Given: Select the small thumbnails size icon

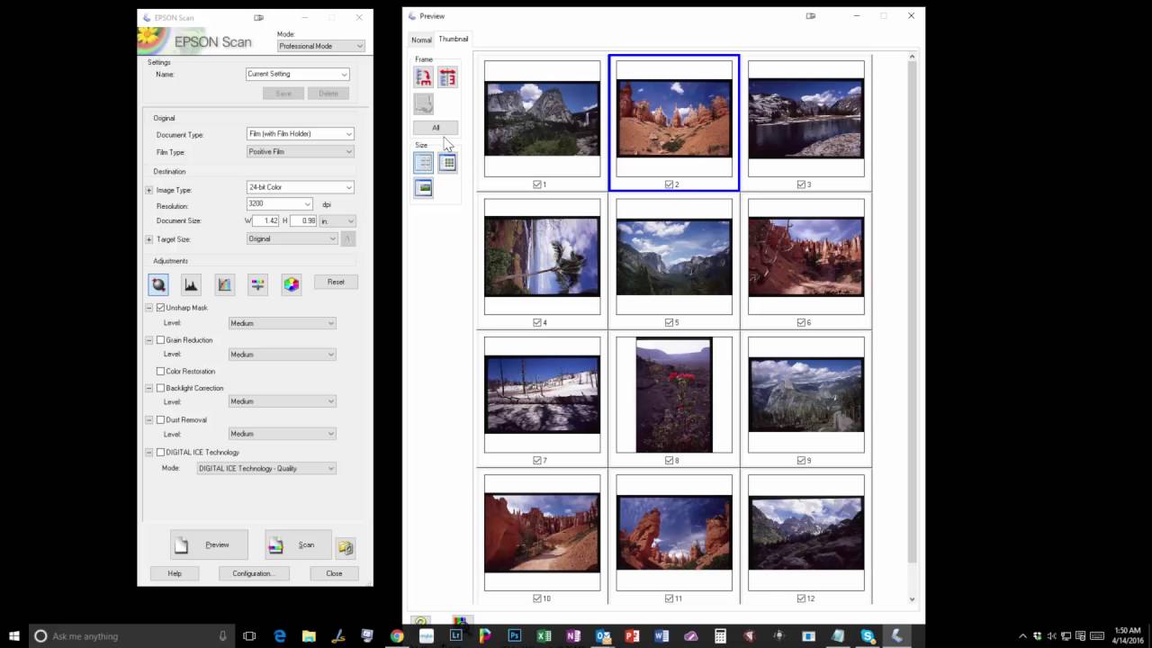Looking at the screenshot, I should coord(424,163).
